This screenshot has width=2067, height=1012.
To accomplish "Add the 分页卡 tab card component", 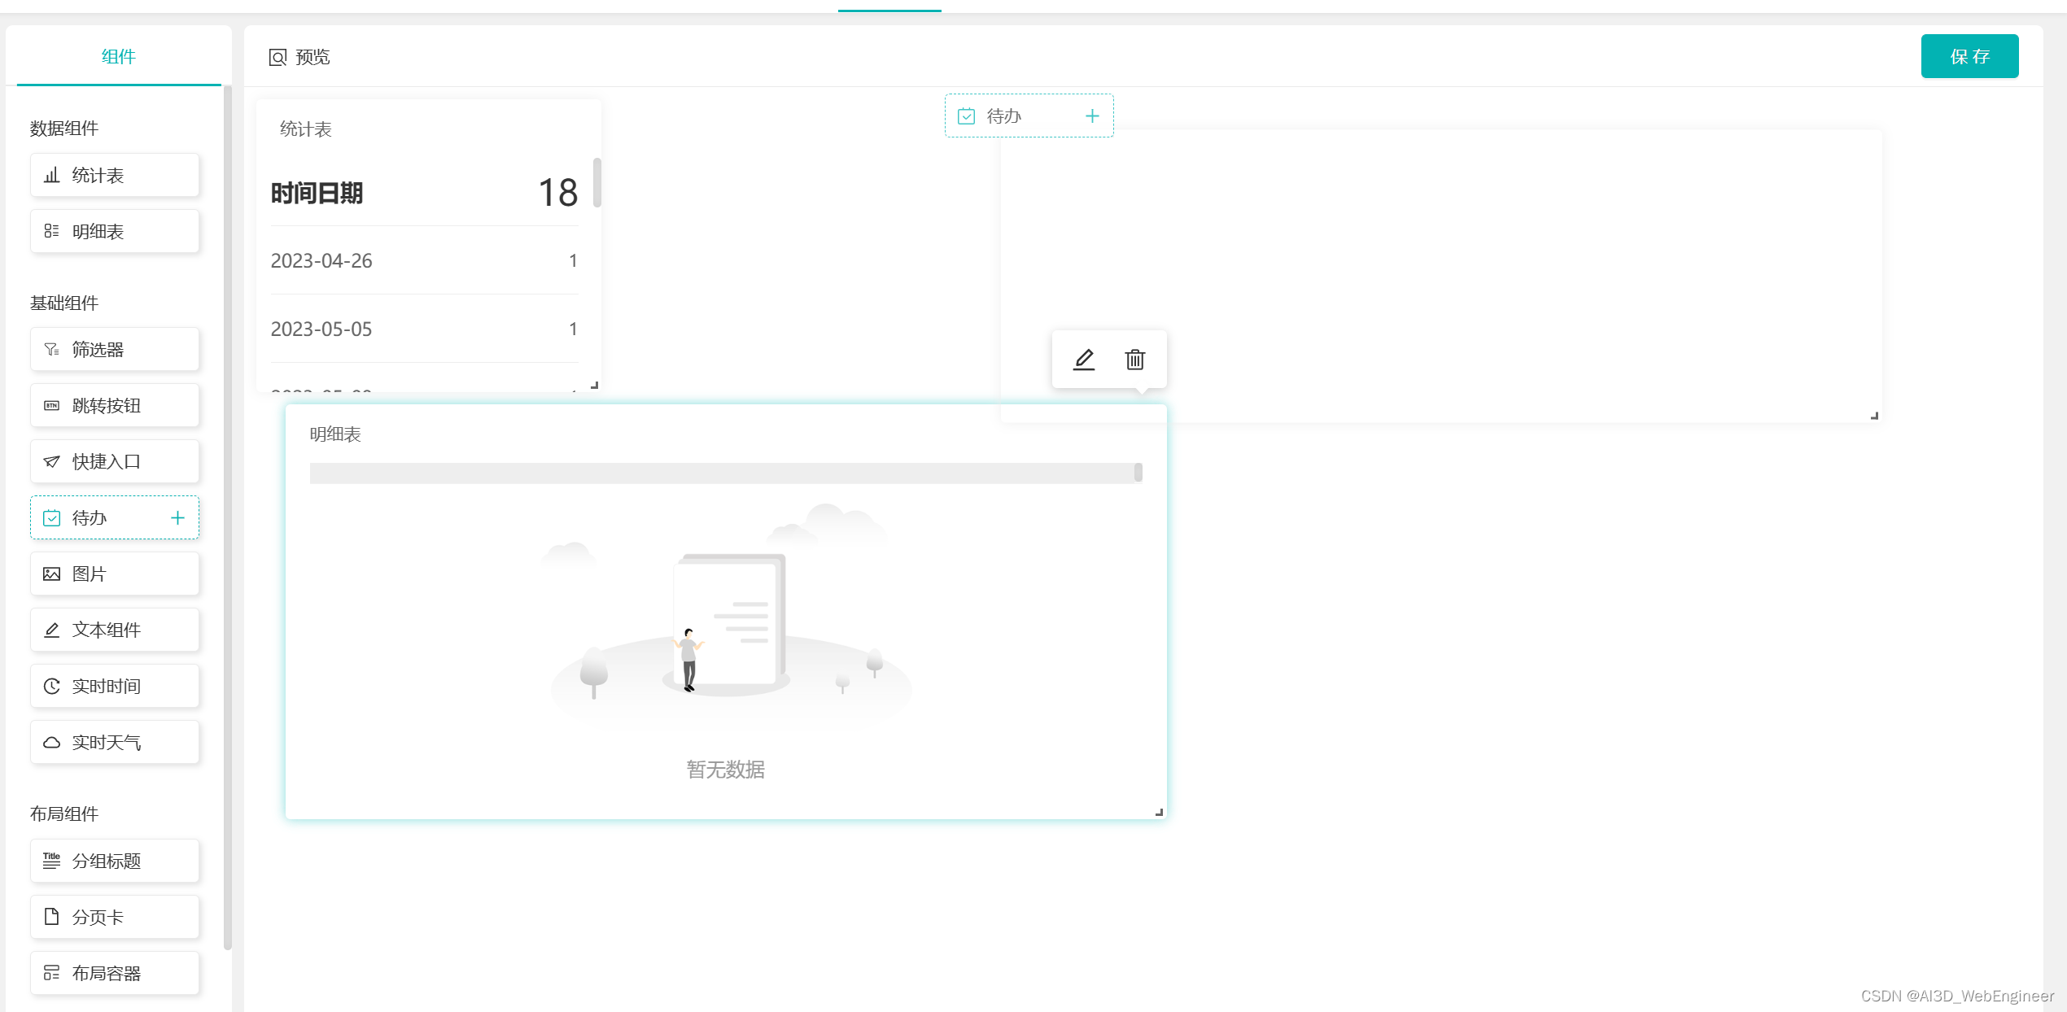I will click(115, 917).
